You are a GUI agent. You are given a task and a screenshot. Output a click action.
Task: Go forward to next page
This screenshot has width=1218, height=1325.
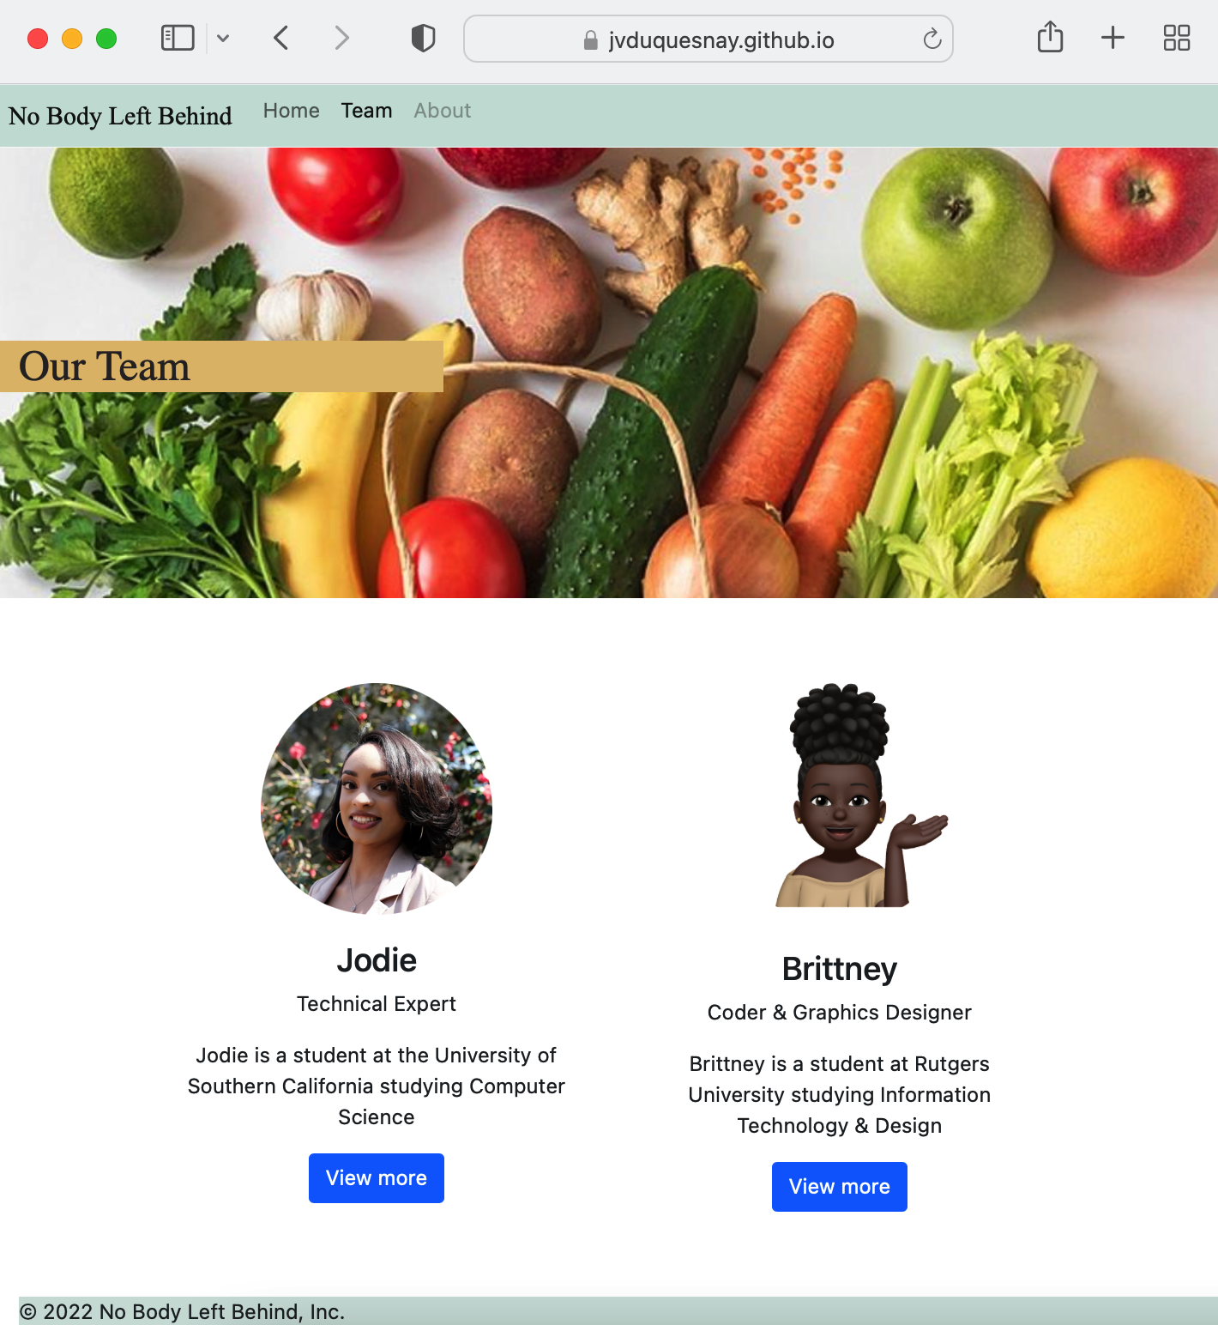point(341,39)
